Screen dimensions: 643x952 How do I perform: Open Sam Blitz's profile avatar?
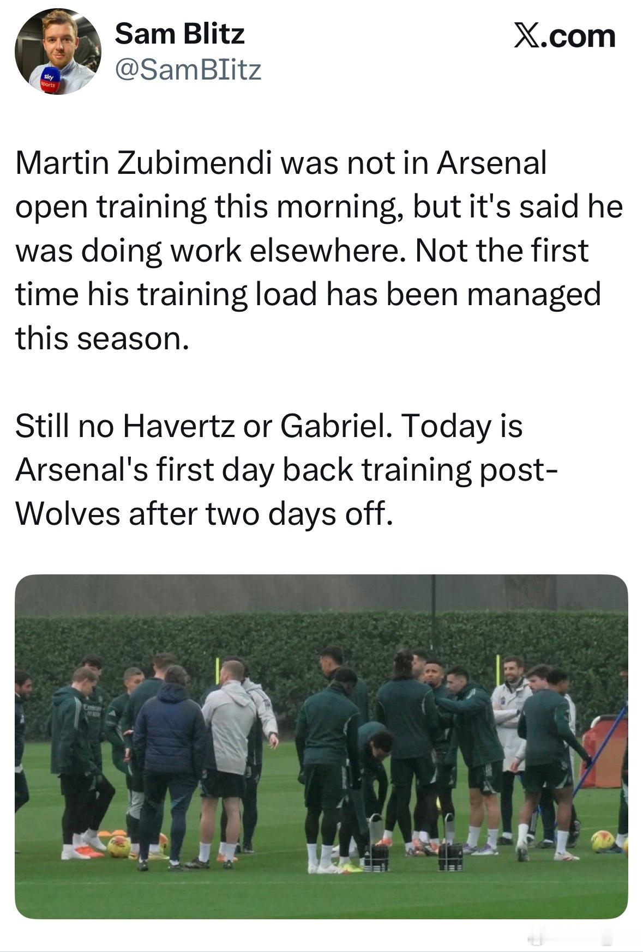click(x=57, y=51)
